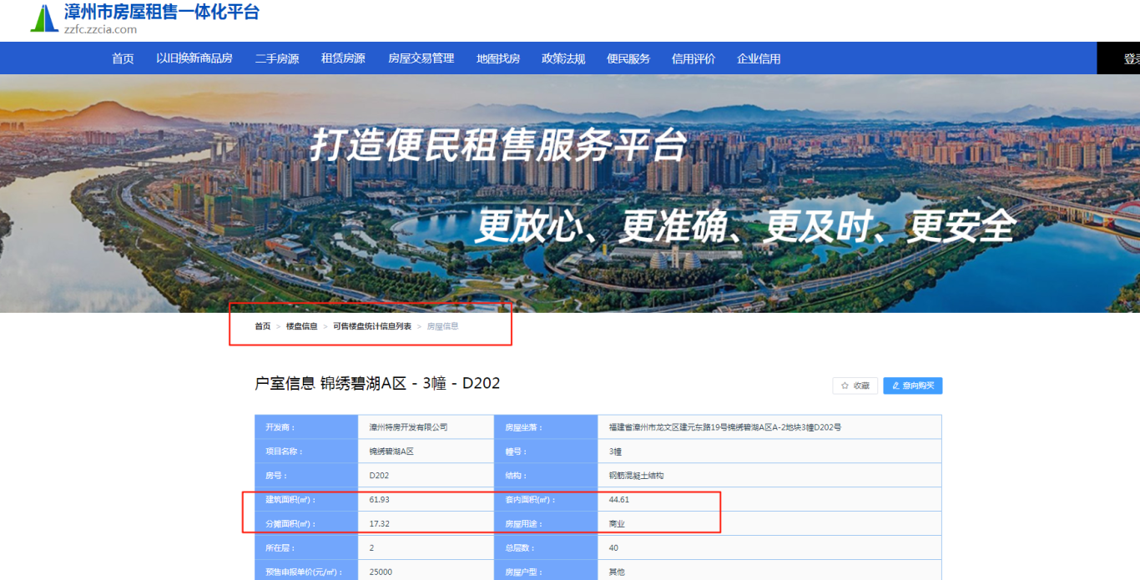Select 房屋交易管理 in the nav bar
Screen dimensions: 1140x580
(421, 58)
